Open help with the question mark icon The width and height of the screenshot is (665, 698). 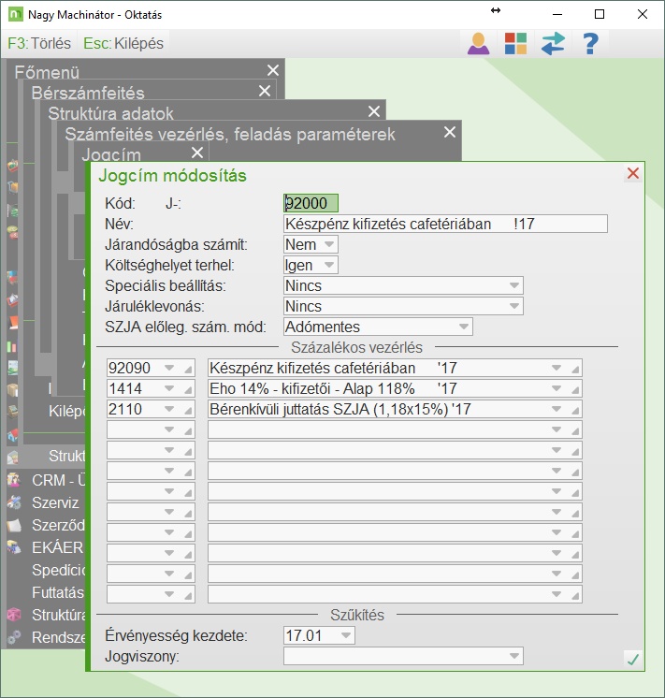pyautogui.click(x=590, y=44)
